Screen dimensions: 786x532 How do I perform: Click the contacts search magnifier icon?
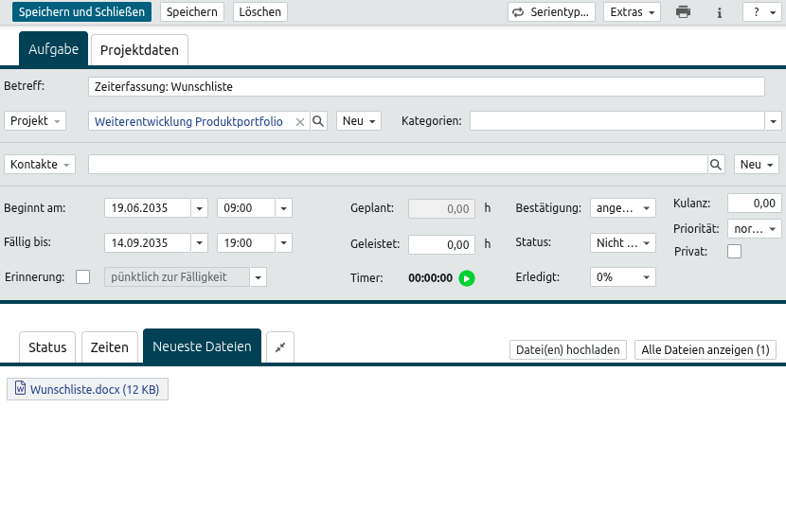pos(717,165)
